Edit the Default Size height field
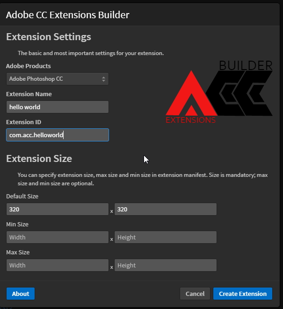The image size is (283, 309). (166, 209)
